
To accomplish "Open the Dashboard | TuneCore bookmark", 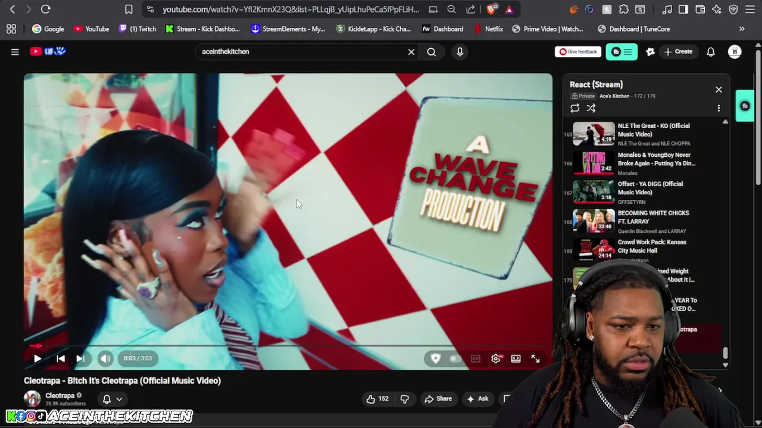I will pyautogui.click(x=633, y=29).
